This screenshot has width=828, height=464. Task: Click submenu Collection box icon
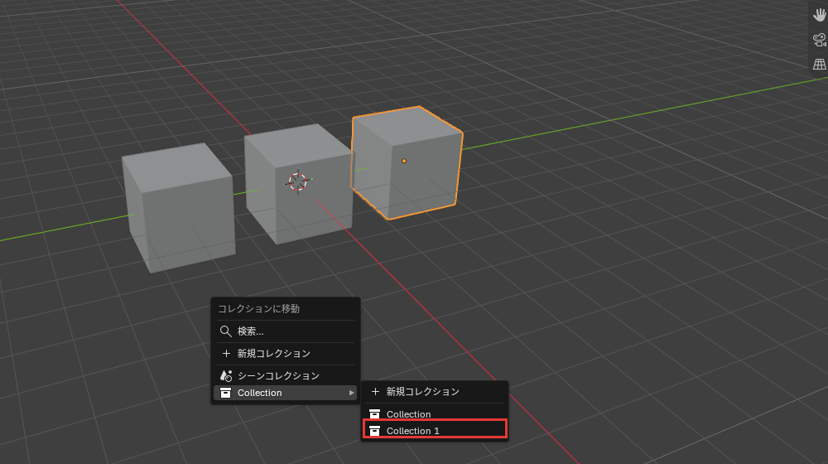point(374,414)
